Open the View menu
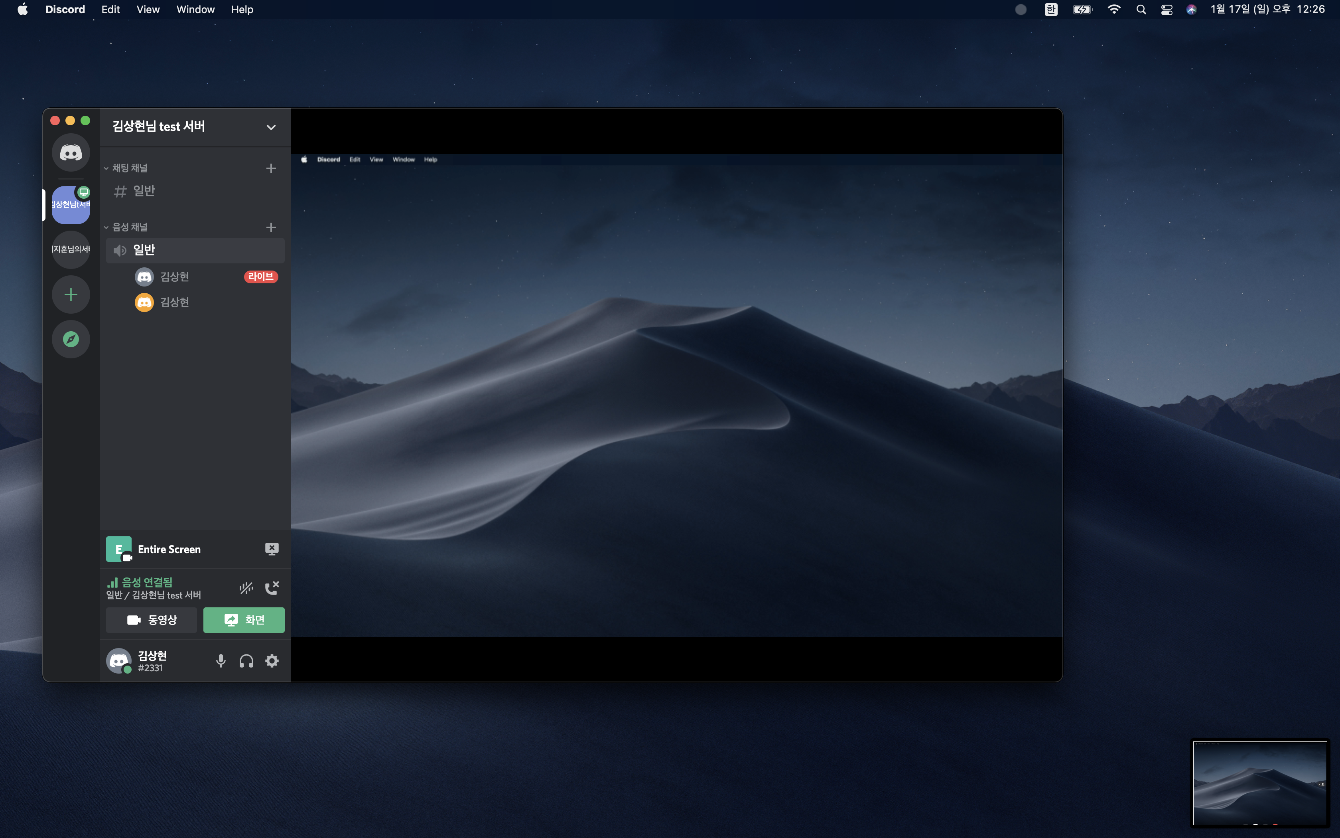Screen dimensions: 1340x838 (148, 10)
